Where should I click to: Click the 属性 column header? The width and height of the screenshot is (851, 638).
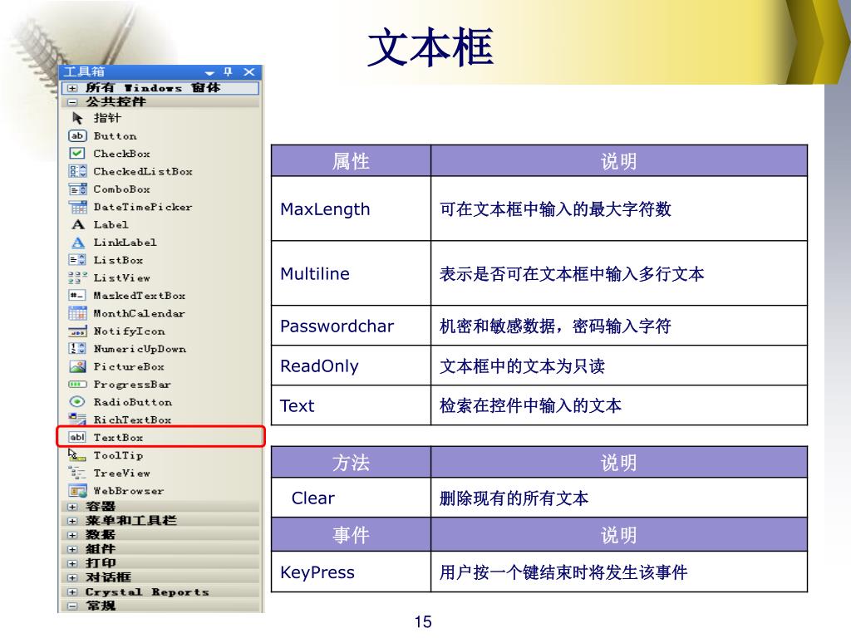(x=352, y=160)
